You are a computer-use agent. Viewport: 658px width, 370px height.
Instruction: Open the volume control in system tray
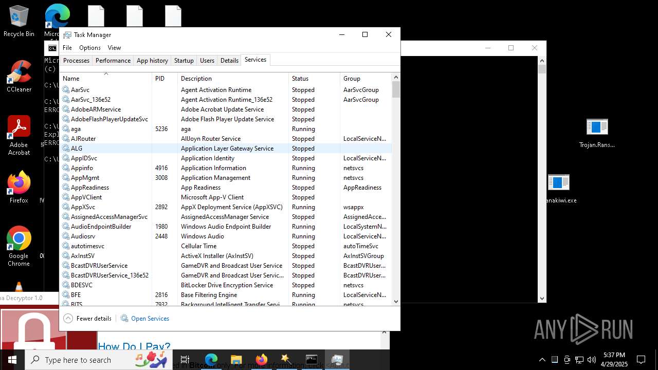point(592,360)
